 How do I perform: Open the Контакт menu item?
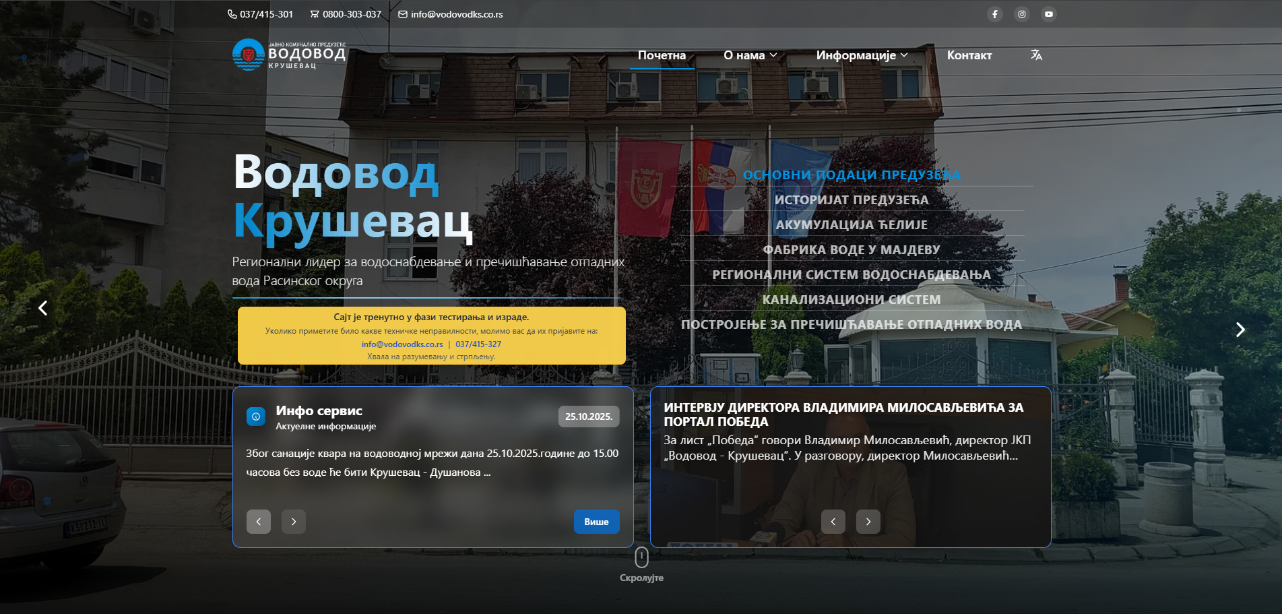[x=969, y=55]
